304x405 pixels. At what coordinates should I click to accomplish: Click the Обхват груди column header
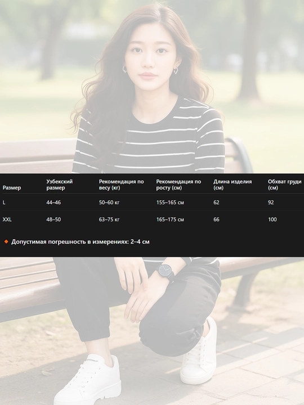(x=285, y=184)
